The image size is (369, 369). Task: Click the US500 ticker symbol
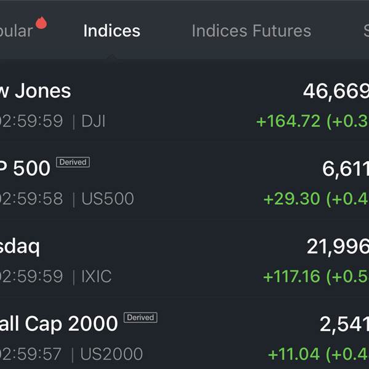[108, 199]
